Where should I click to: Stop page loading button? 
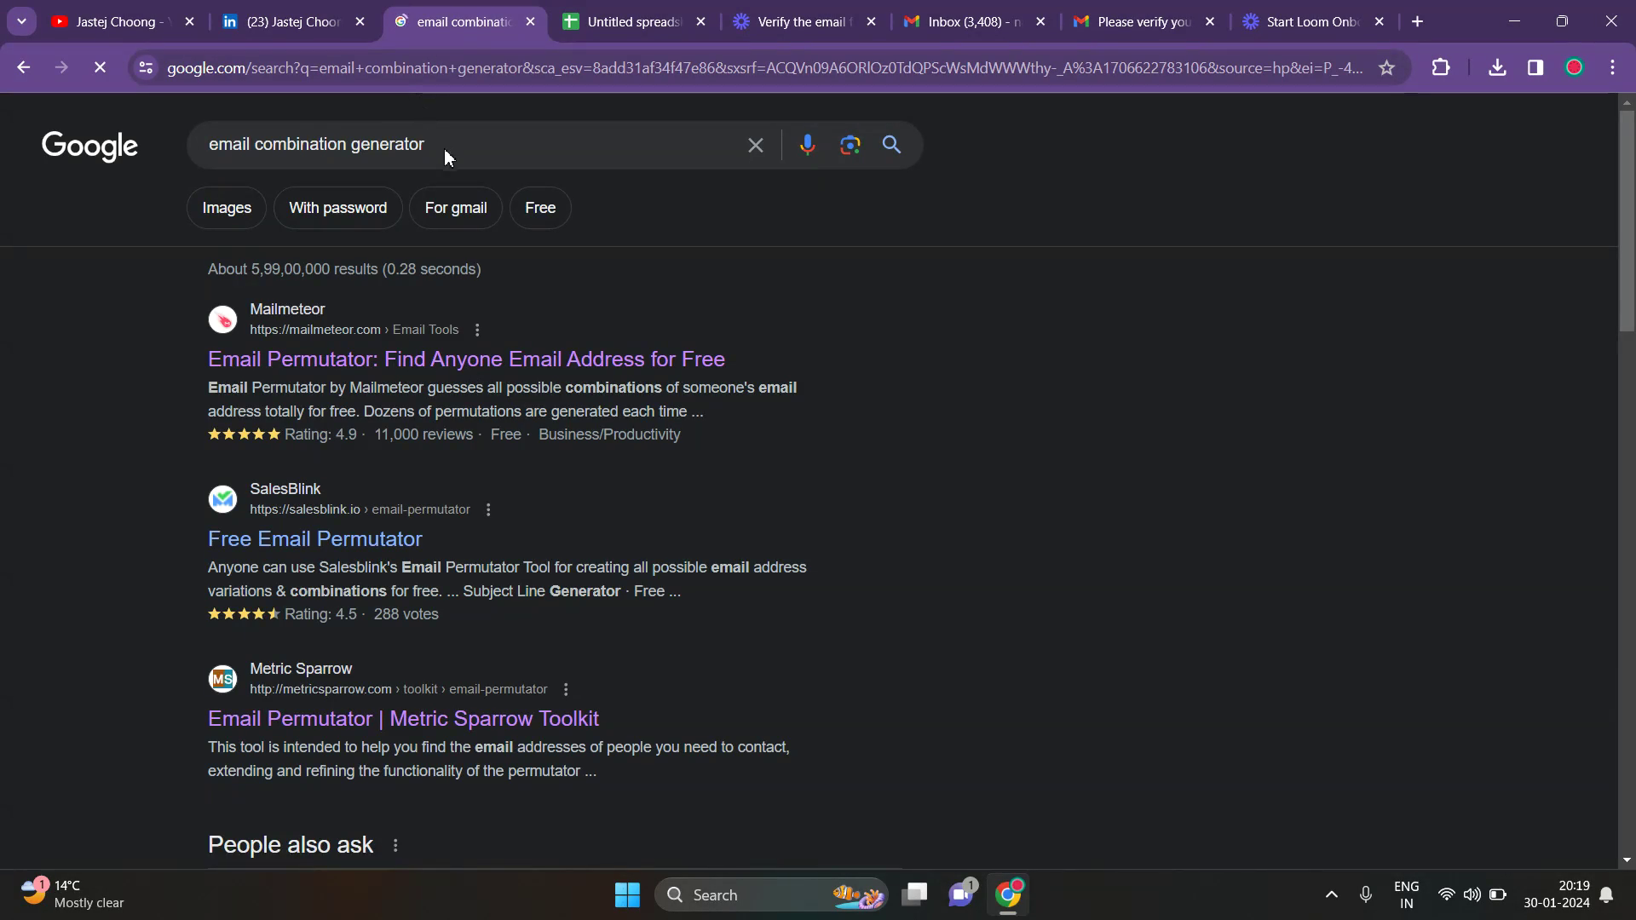coord(100,67)
